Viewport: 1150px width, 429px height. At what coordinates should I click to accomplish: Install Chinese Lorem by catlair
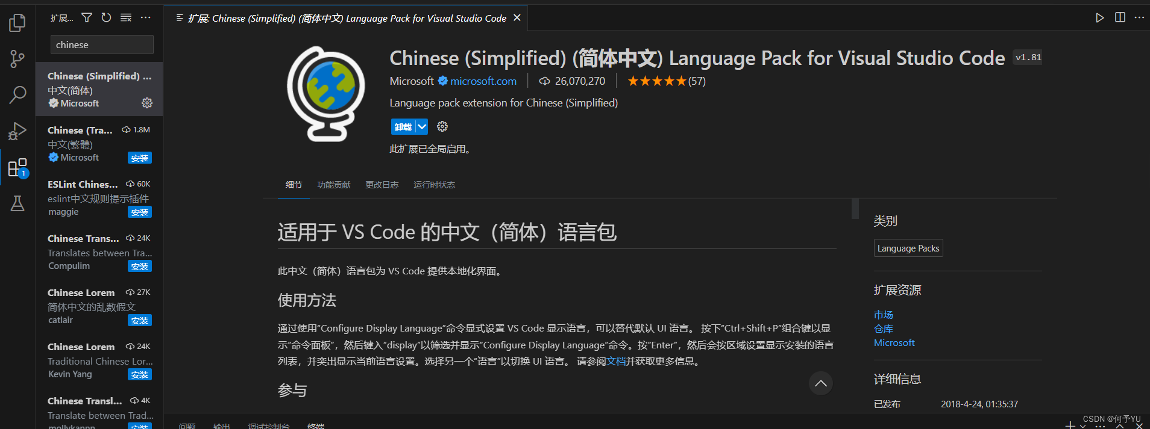(140, 321)
